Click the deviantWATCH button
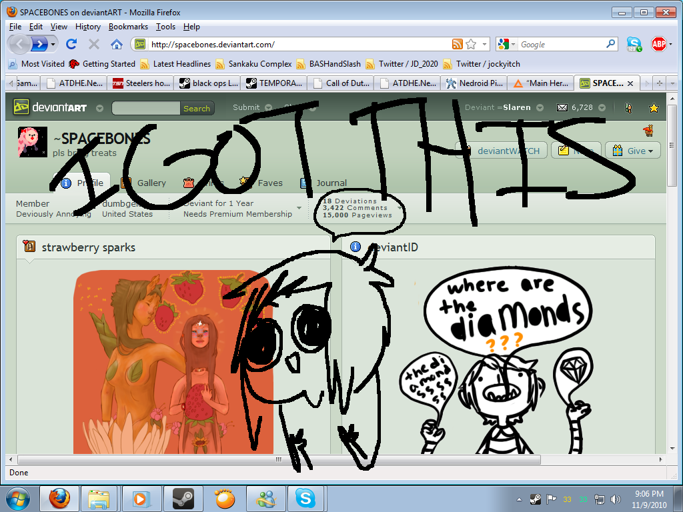 coord(502,151)
